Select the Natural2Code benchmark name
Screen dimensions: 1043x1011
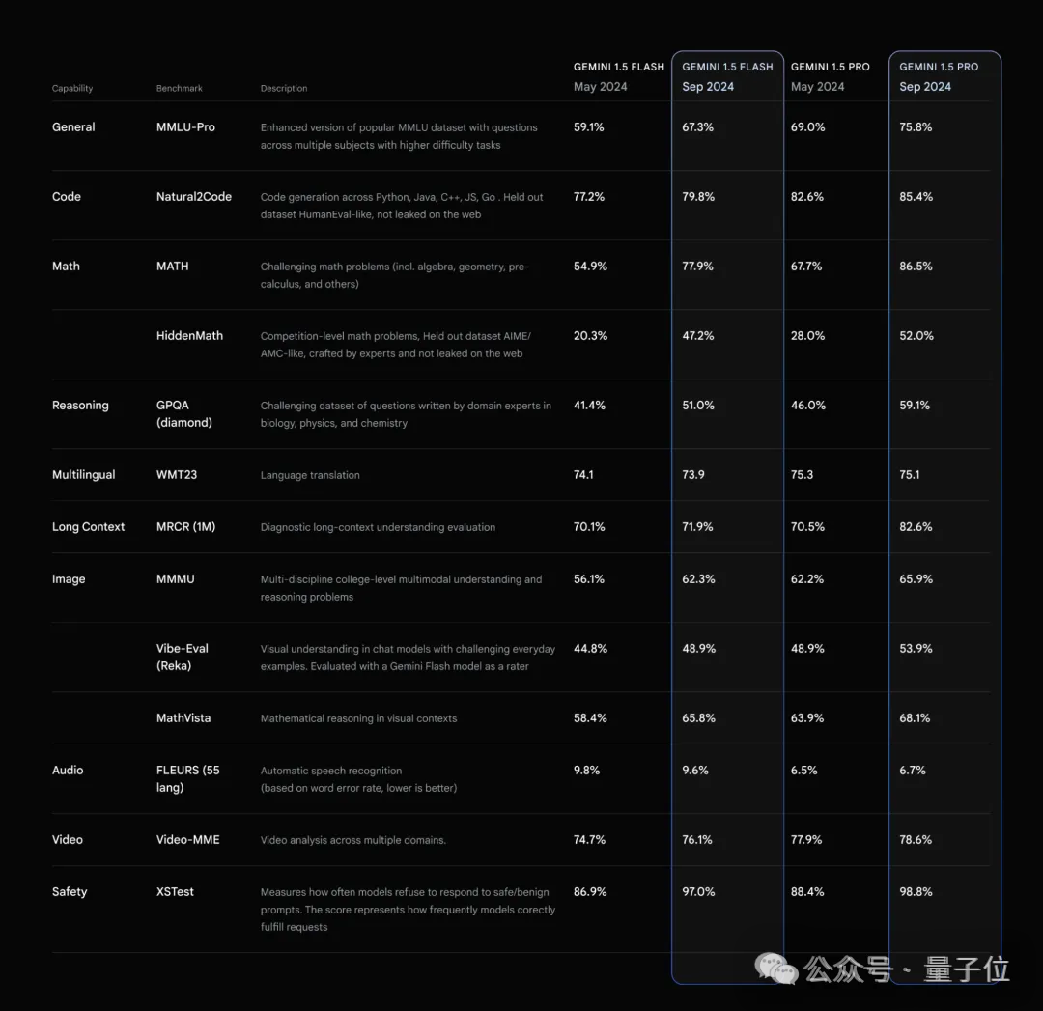(193, 196)
